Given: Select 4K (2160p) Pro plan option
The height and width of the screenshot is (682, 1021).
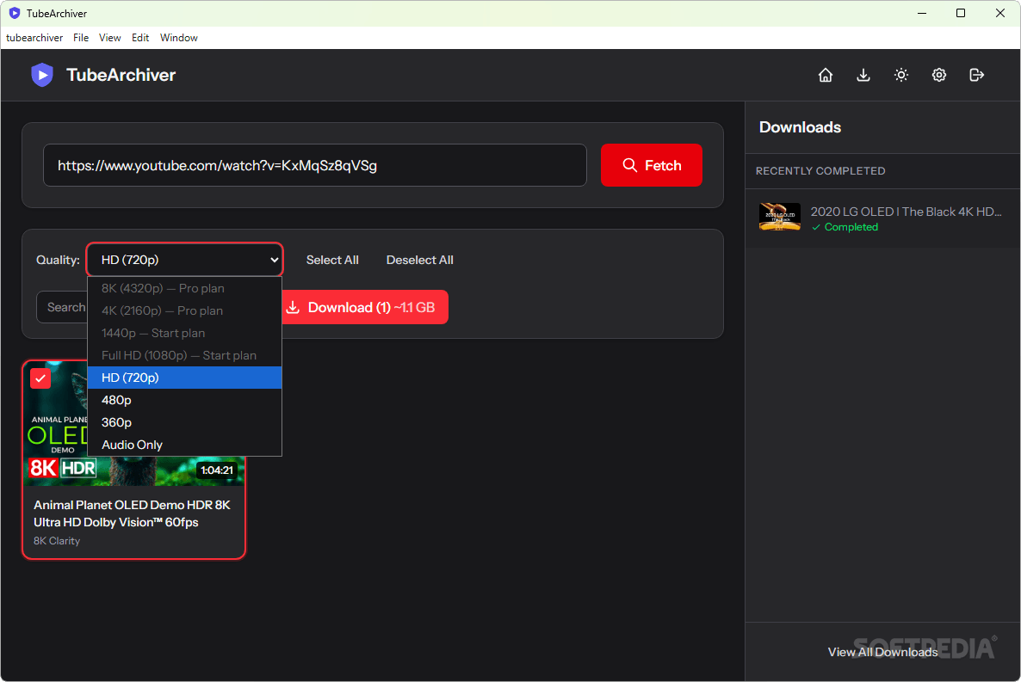Looking at the screenshot, I should tap(184, 310).
